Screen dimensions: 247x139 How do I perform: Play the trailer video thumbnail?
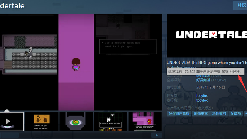12,122
